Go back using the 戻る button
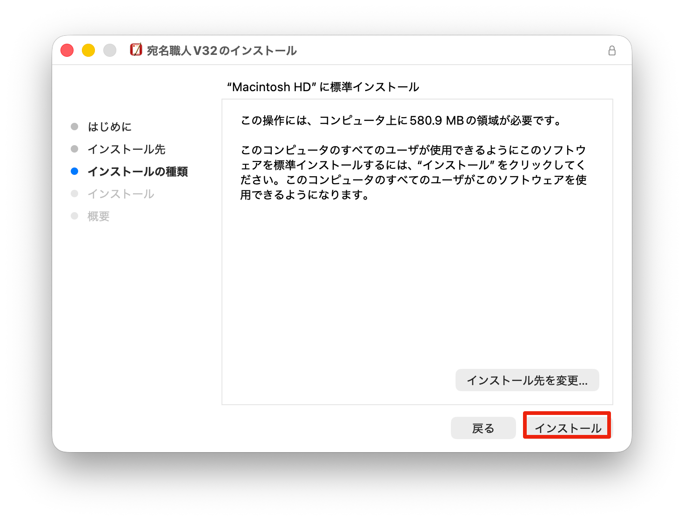 pos(483,428)
